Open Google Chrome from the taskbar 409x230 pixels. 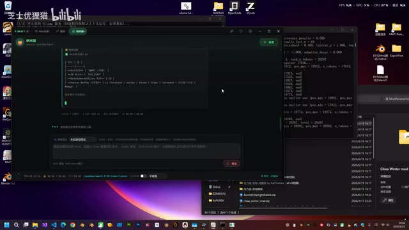[72, 225]
